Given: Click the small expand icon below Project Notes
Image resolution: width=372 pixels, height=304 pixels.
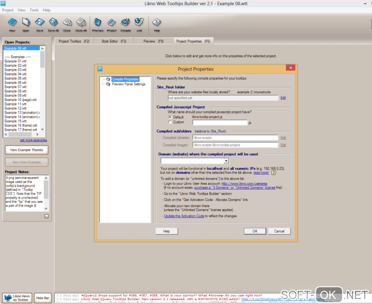Looking at the screenshot, I should [47, 216].
